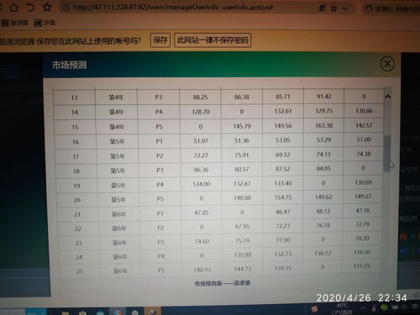The width and height of the screenshot is (420, 315).
Task: Click the 76.78 value in row 22
Action: point(323,225)
